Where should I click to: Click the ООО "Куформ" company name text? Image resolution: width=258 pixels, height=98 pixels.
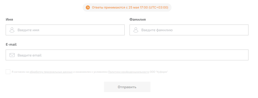(159, 72)
